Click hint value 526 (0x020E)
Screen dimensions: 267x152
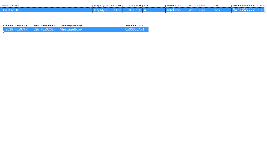(x=44, y=29)
